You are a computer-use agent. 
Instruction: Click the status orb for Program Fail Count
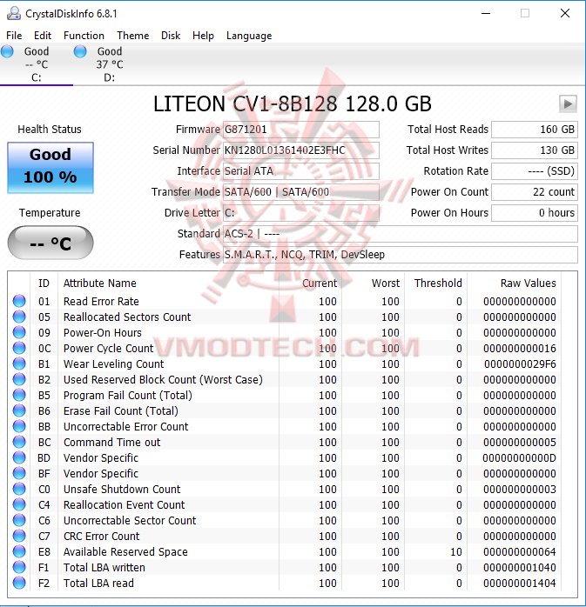[x=19, y=396]
